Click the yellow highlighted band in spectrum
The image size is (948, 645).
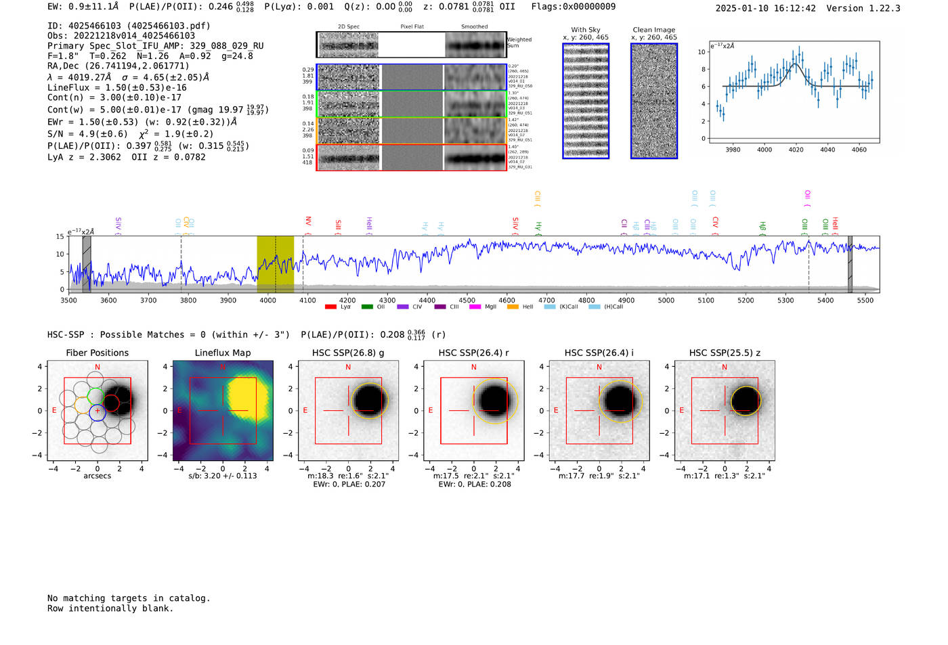(275, 264)
